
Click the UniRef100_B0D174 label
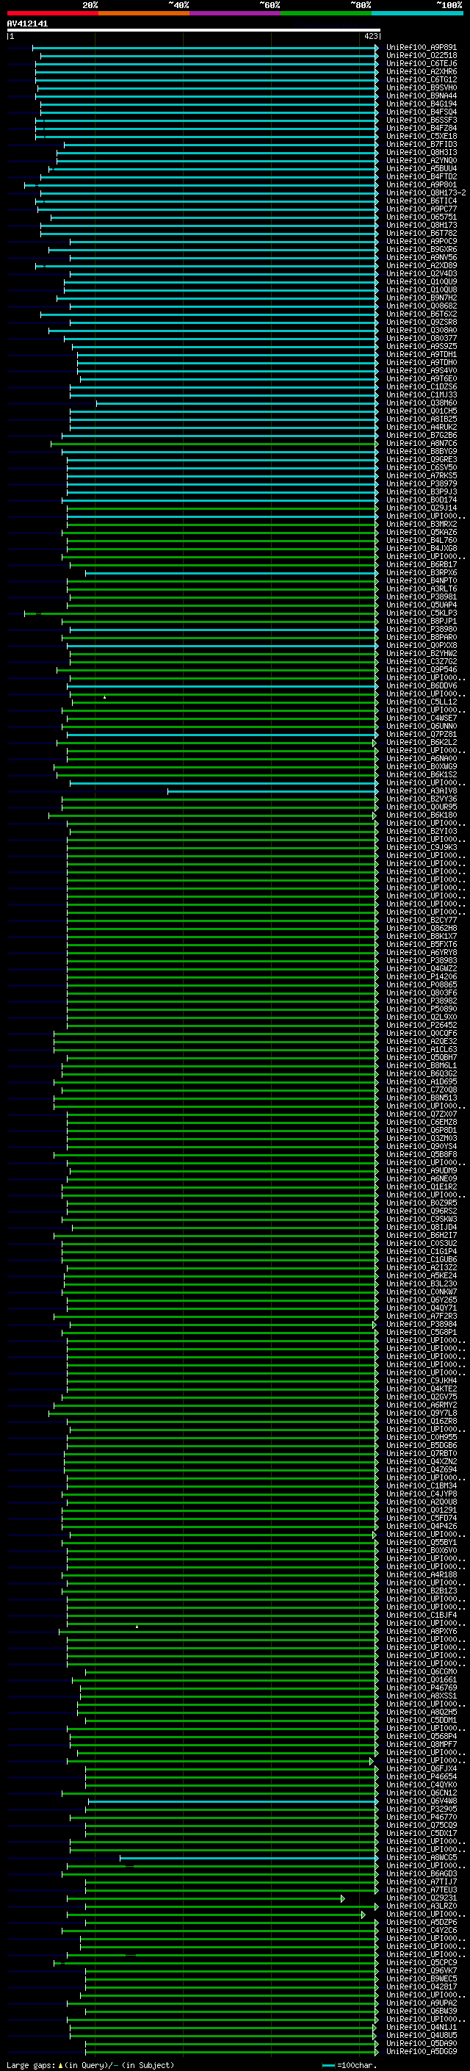tap(422, 500)
